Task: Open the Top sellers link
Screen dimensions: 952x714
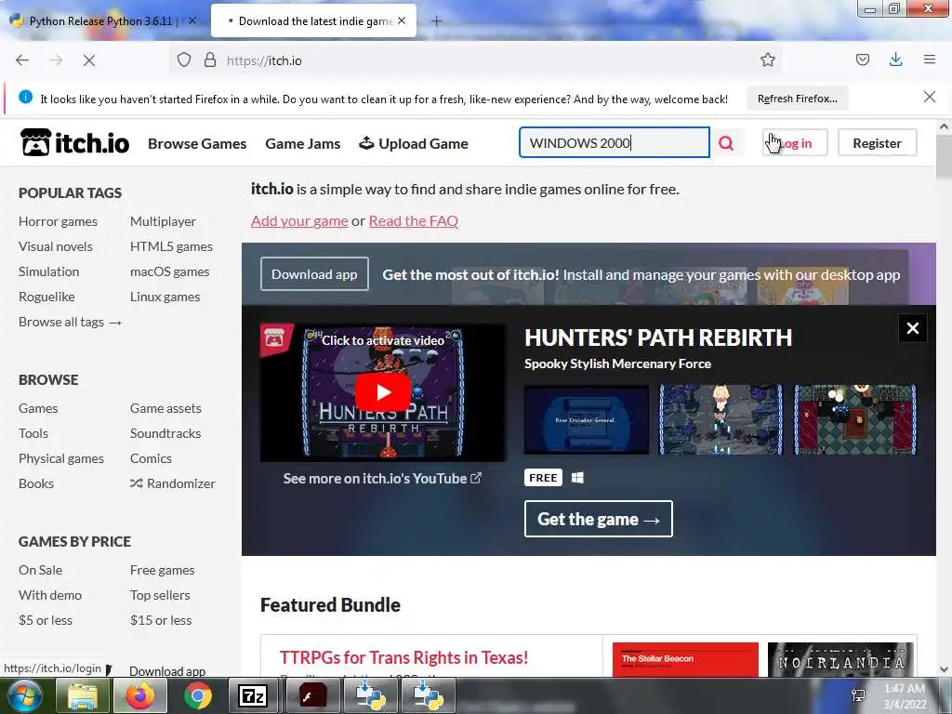Action: (160, 596)
